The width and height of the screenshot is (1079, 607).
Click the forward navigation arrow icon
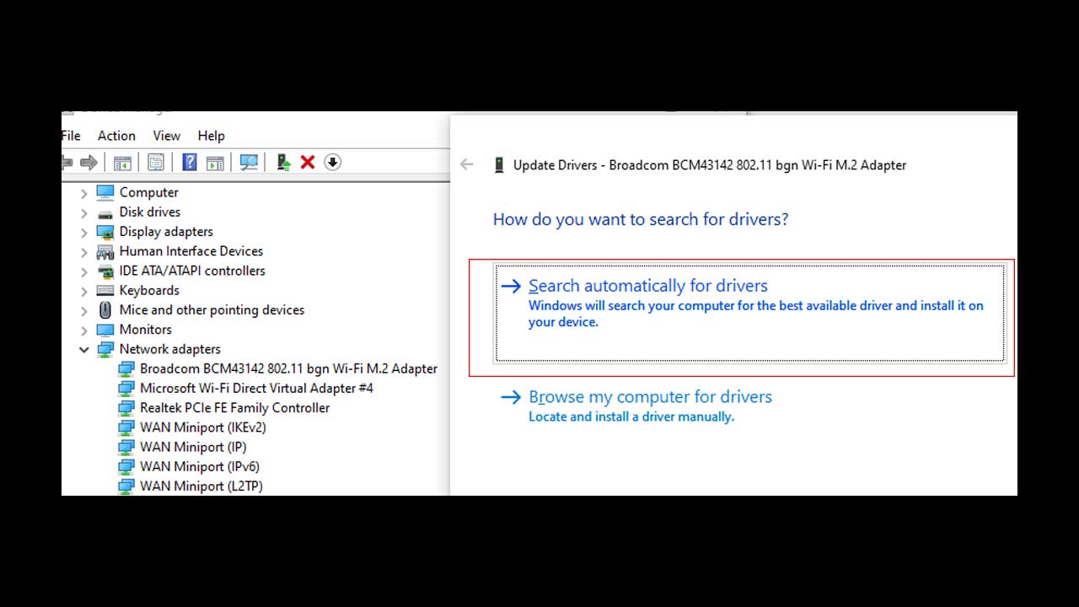coord(89,162)
